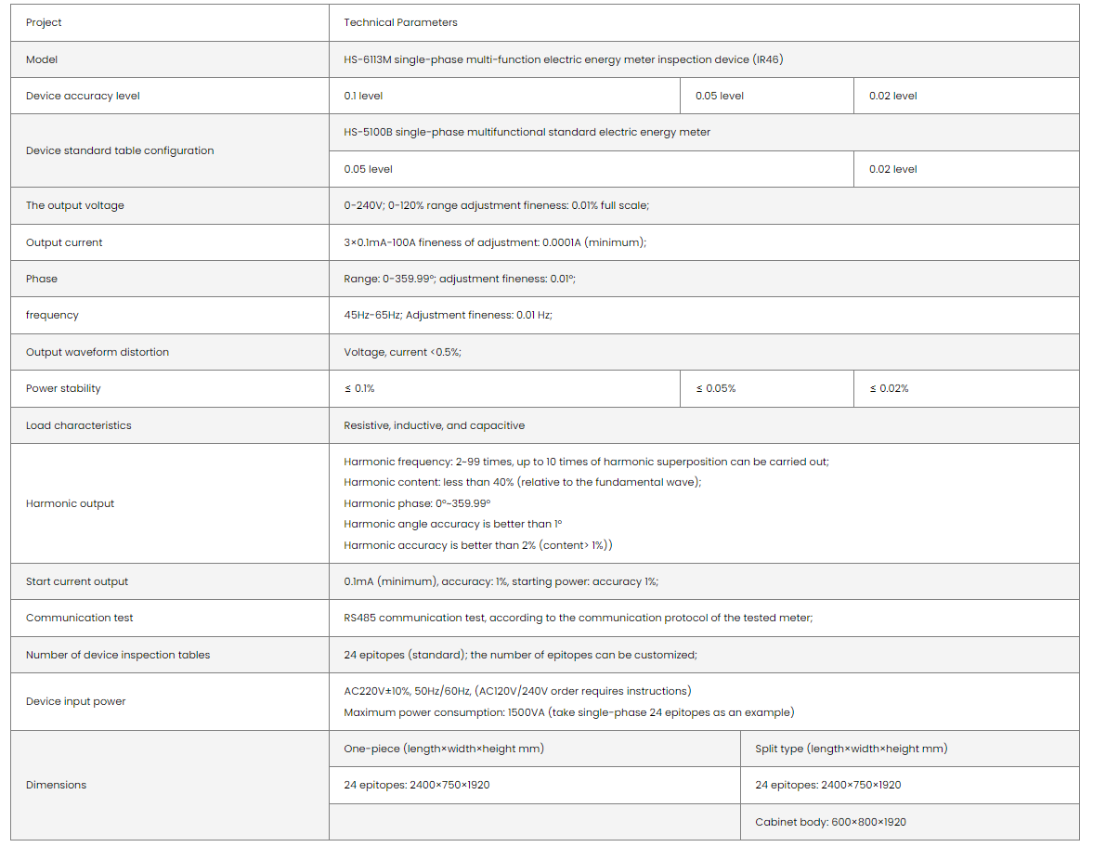The width and height of the screenshot is (1093, 847).
Task: Click 'Resistive, inductive, and capacitive' text
Action: (x=434, y=425)
